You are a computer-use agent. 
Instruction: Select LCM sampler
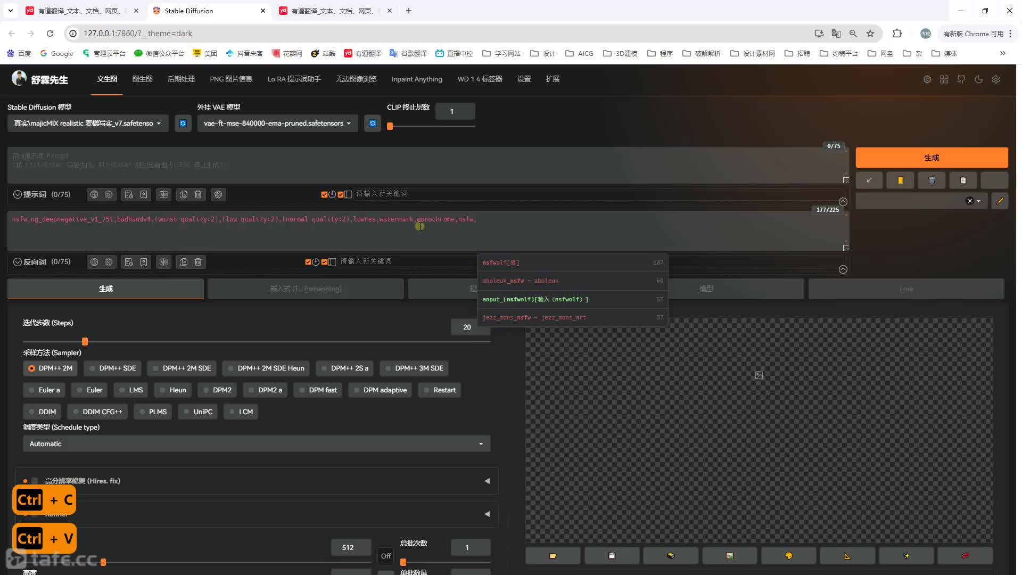pyautogui.click(x=241, y=412)
